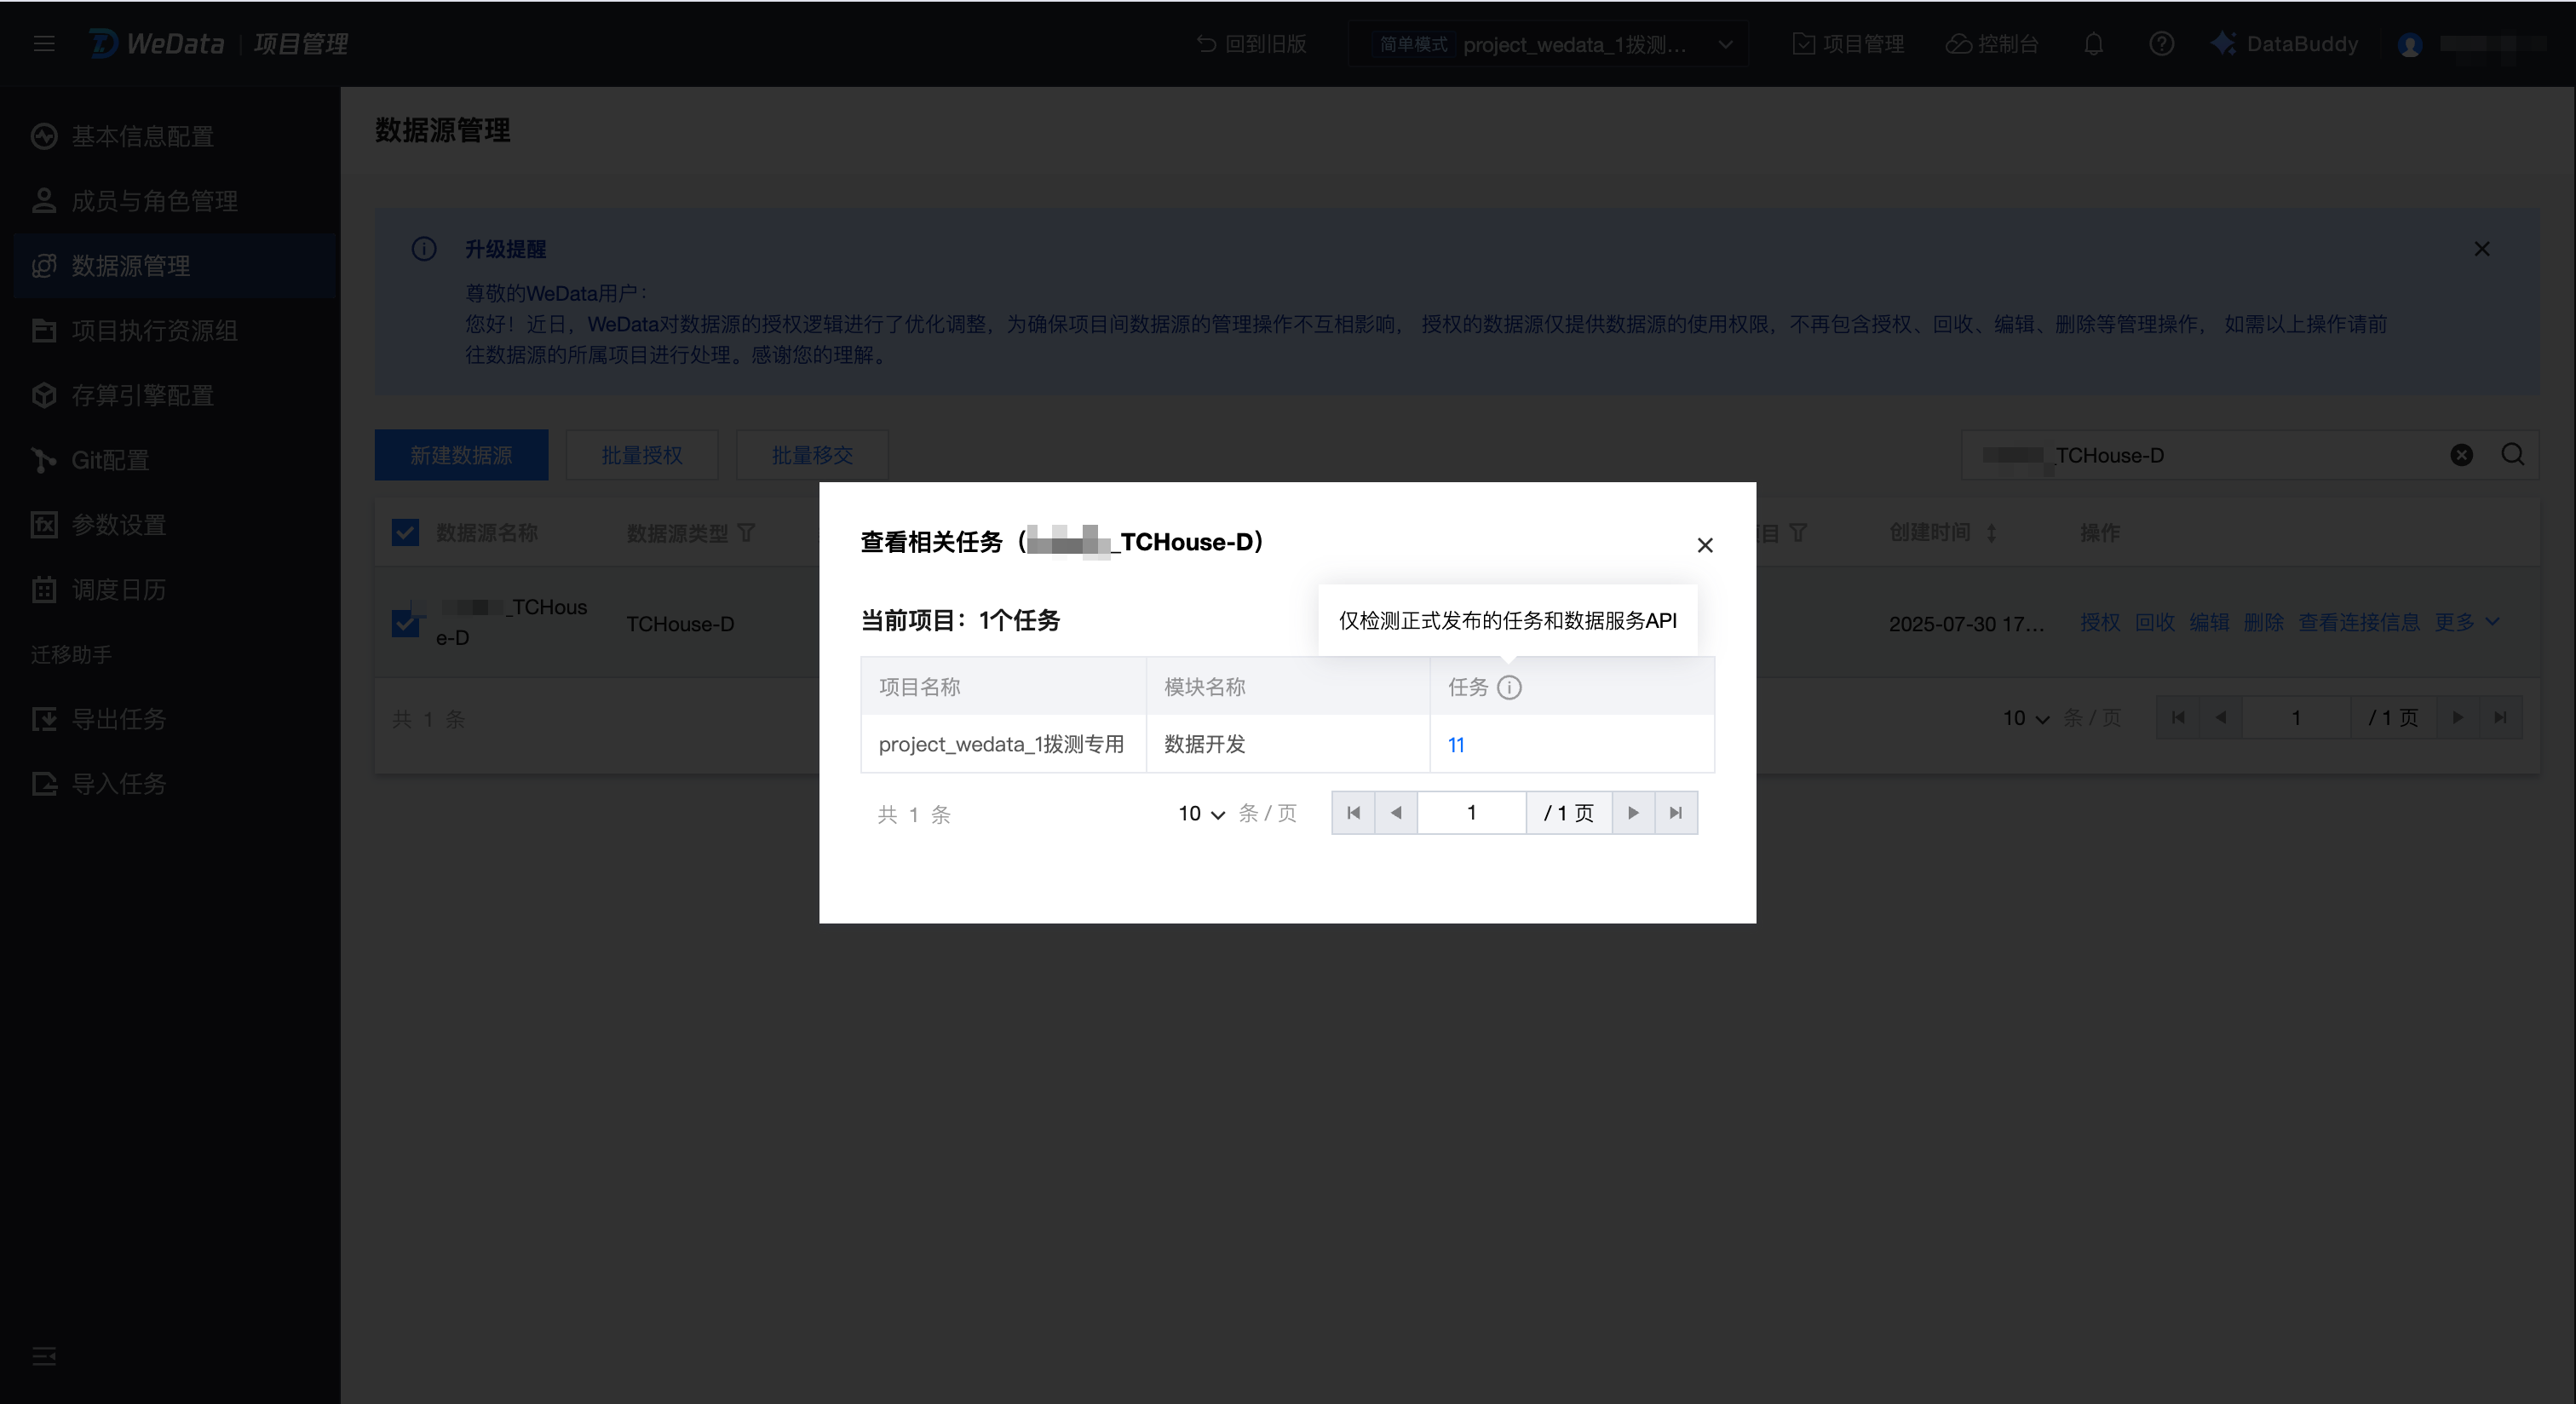This screenshot has width=2576, height=1404.
Task: Dismiss the 升级提醒 banner
Action: pos(2481,249)
